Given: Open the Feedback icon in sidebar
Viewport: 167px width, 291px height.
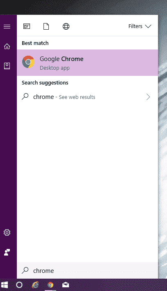Looking at the screenshot, I should (x=7, y=252).
